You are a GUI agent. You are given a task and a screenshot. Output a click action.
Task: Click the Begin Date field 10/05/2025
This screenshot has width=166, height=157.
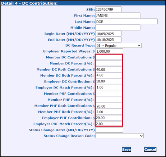(x=108, y=34)
